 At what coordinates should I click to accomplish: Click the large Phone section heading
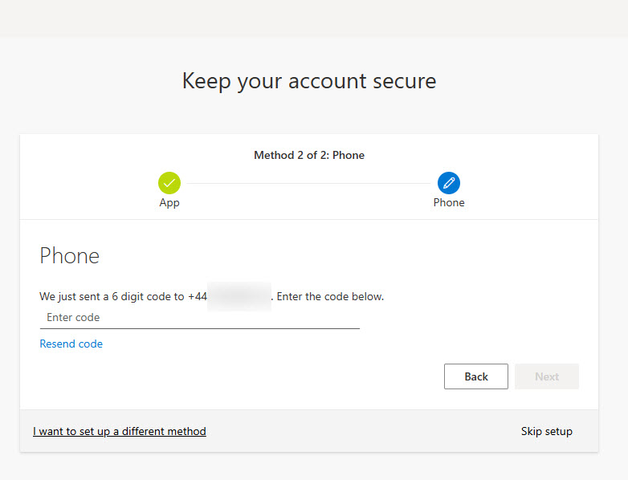[x=70, y=256]
